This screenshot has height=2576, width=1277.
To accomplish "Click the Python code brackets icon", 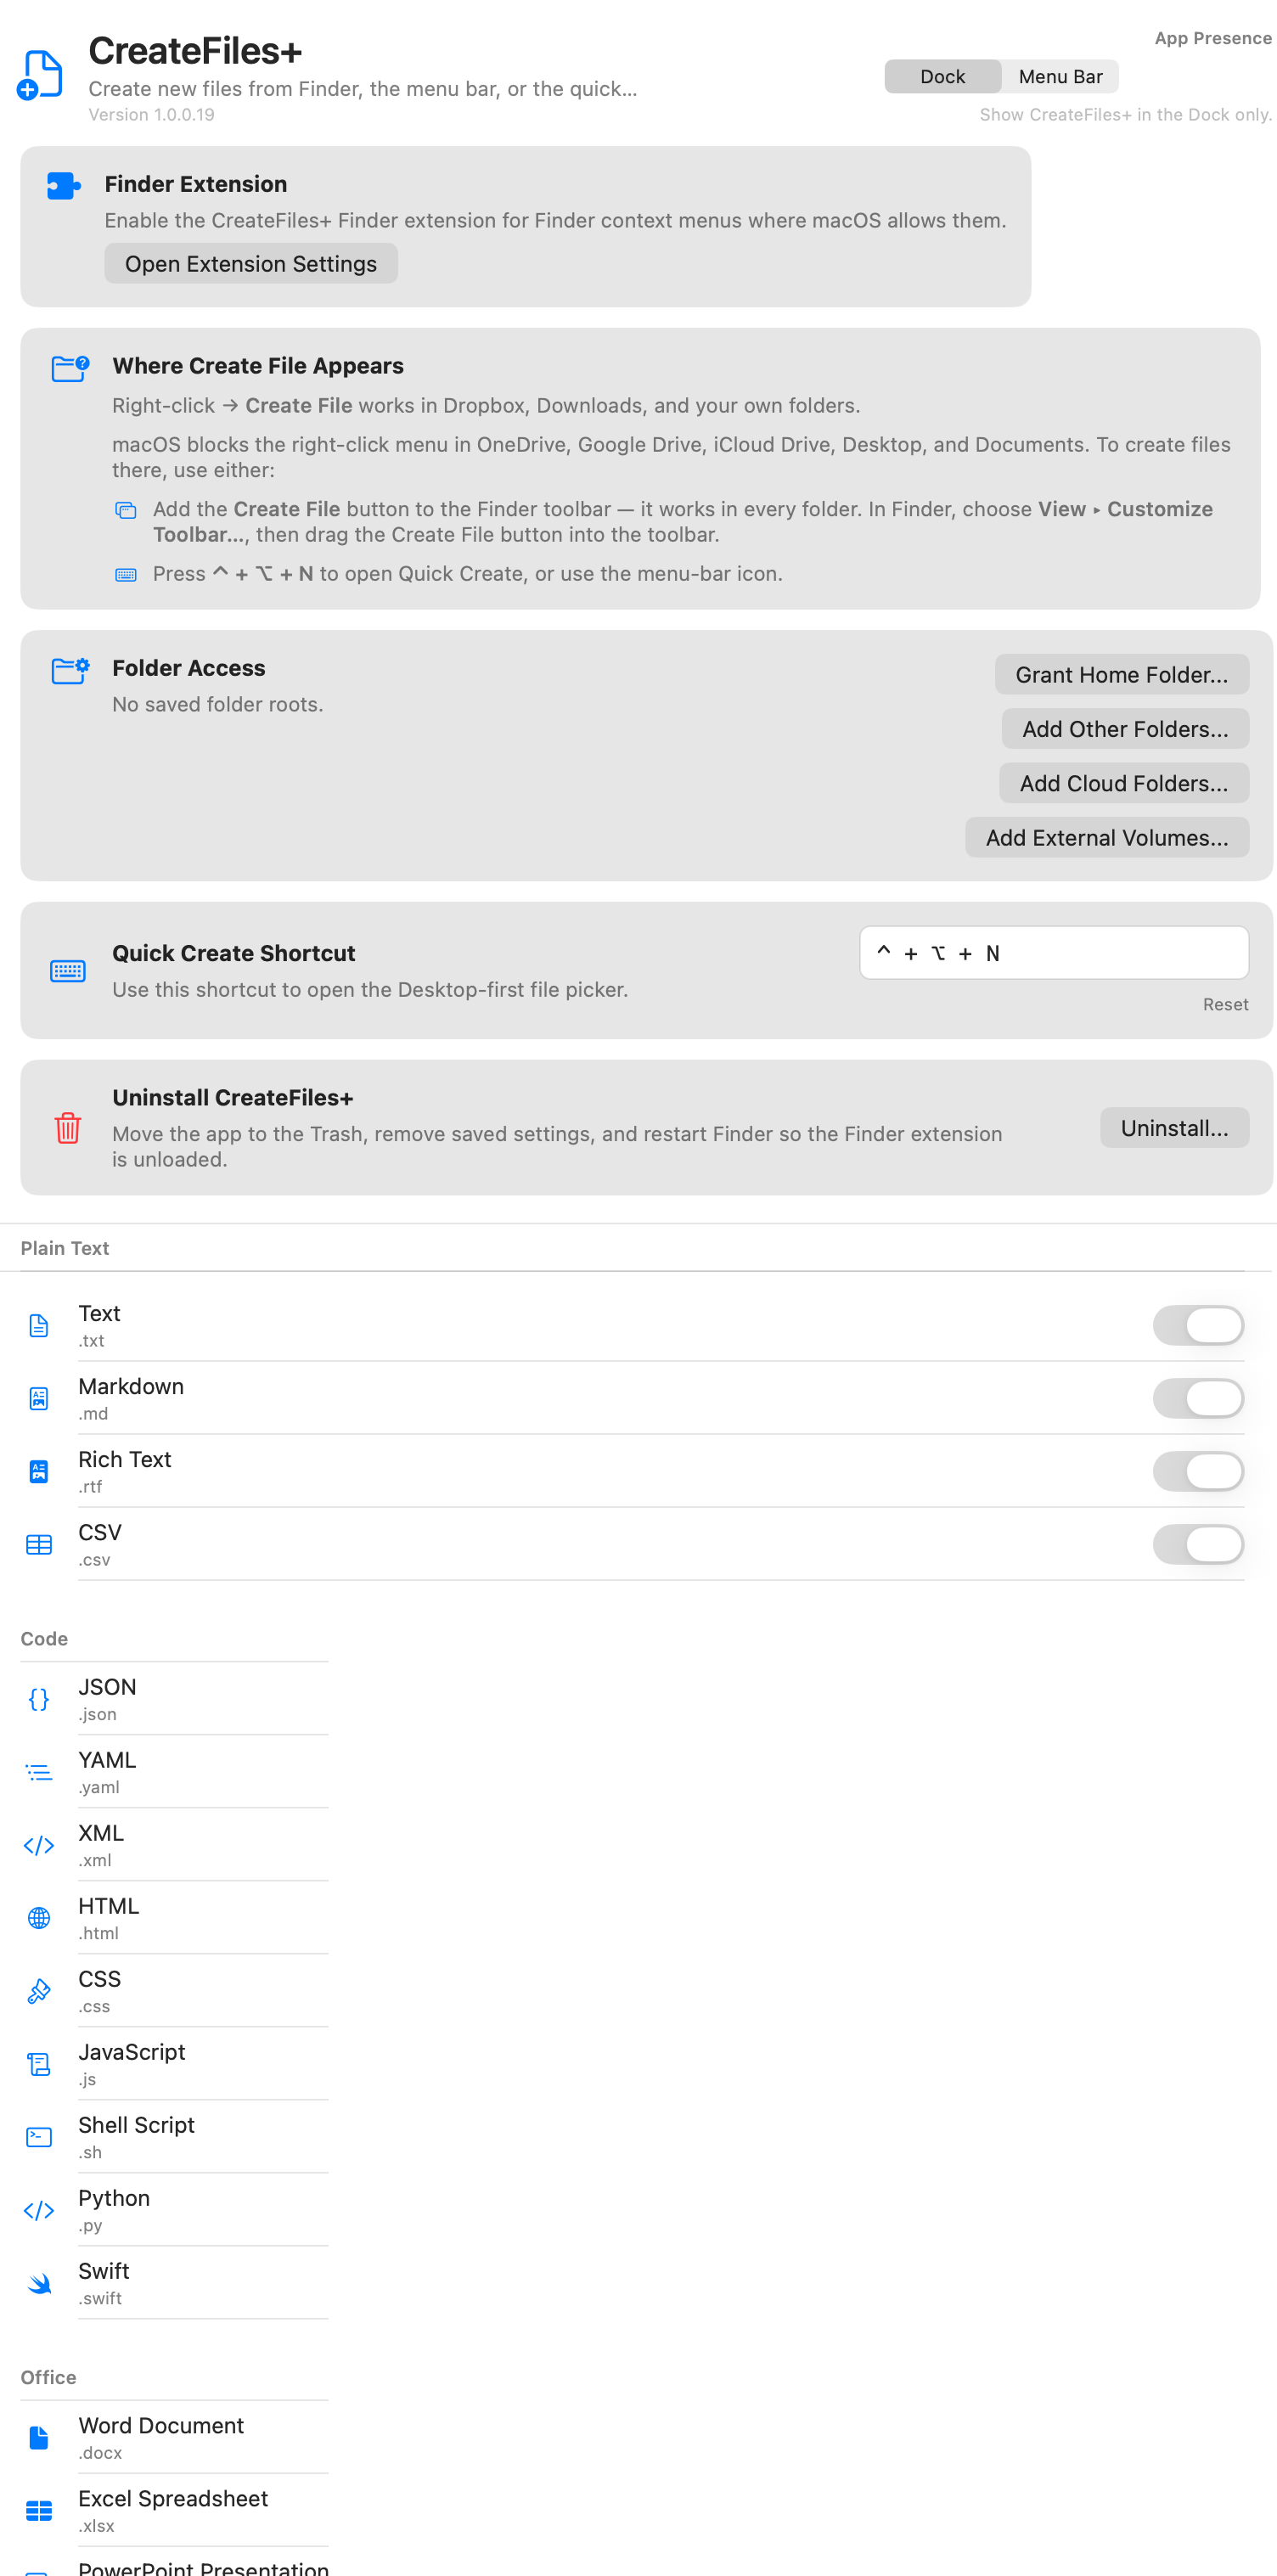I will coord(39,2210).
